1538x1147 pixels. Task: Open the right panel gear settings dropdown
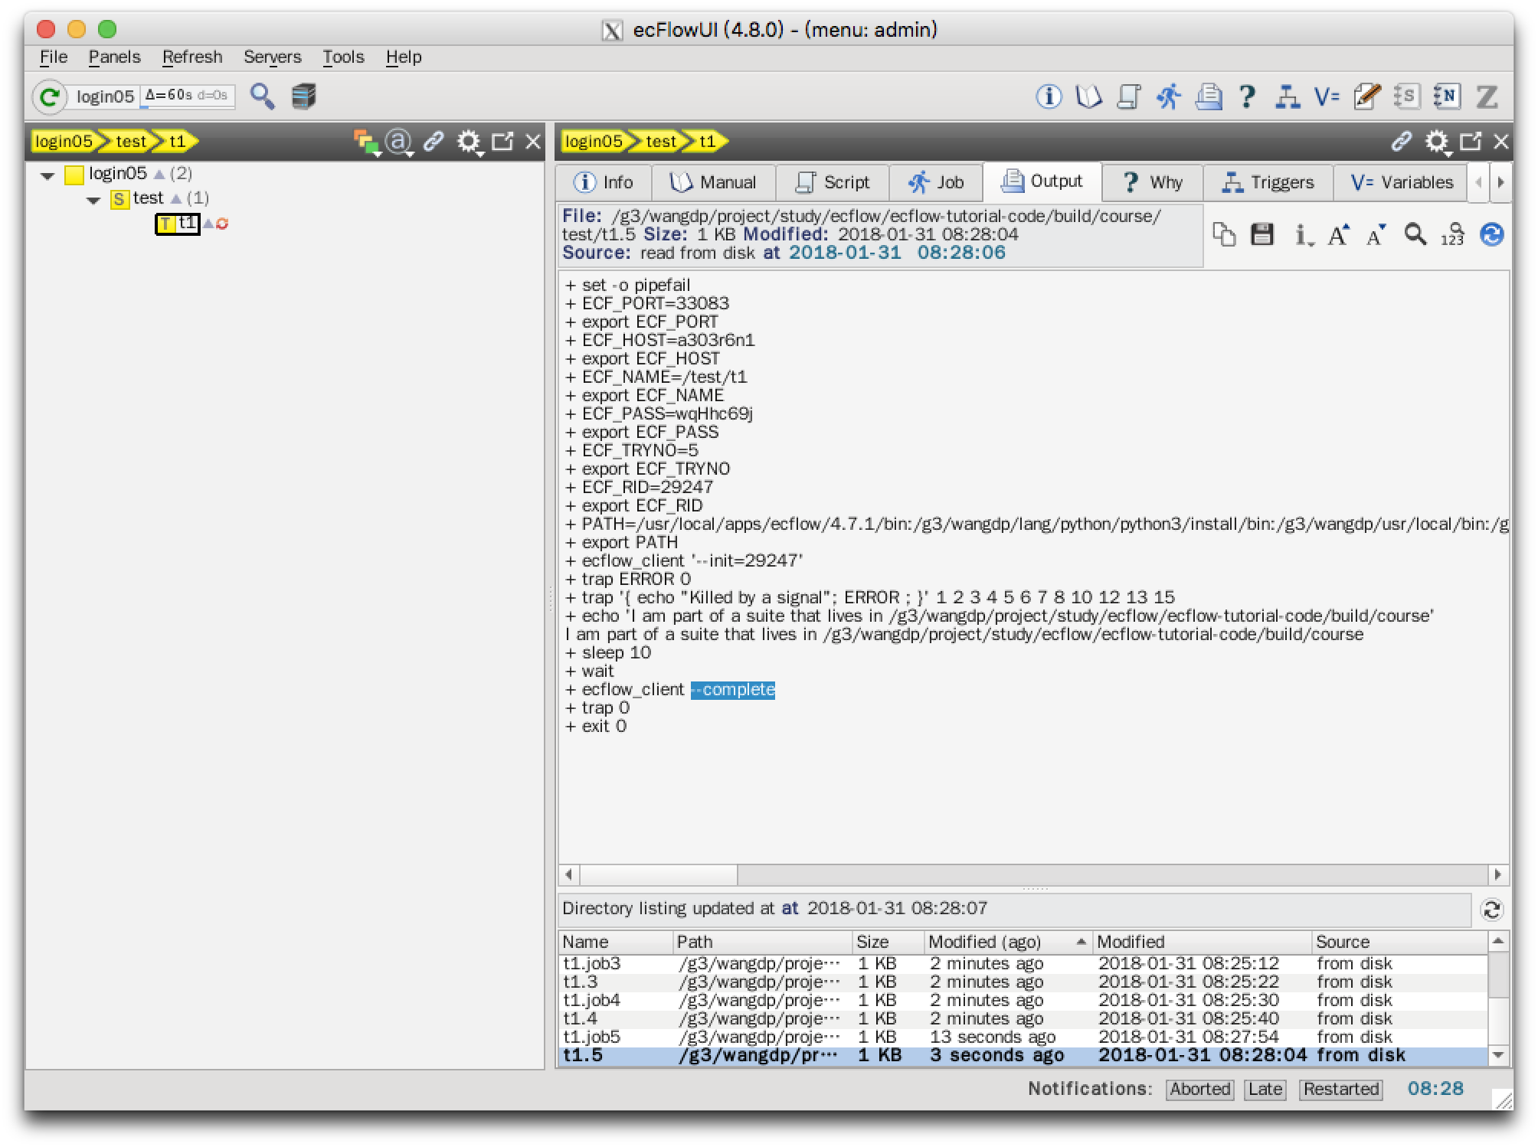(x=1437, y=142)
